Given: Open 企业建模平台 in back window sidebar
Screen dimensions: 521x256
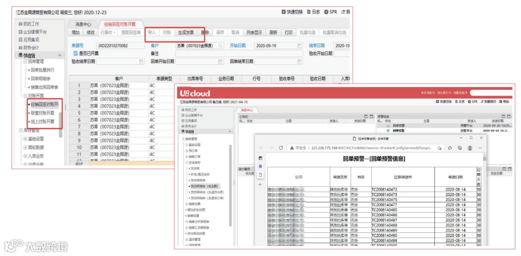Looking at the screenshot, I should 33,32.
